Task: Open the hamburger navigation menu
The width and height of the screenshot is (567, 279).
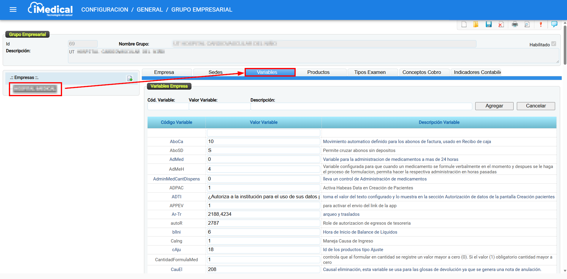Action: coord(13,9)
